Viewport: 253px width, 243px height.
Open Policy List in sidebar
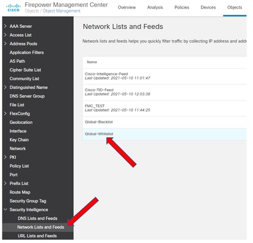point(19,166)
